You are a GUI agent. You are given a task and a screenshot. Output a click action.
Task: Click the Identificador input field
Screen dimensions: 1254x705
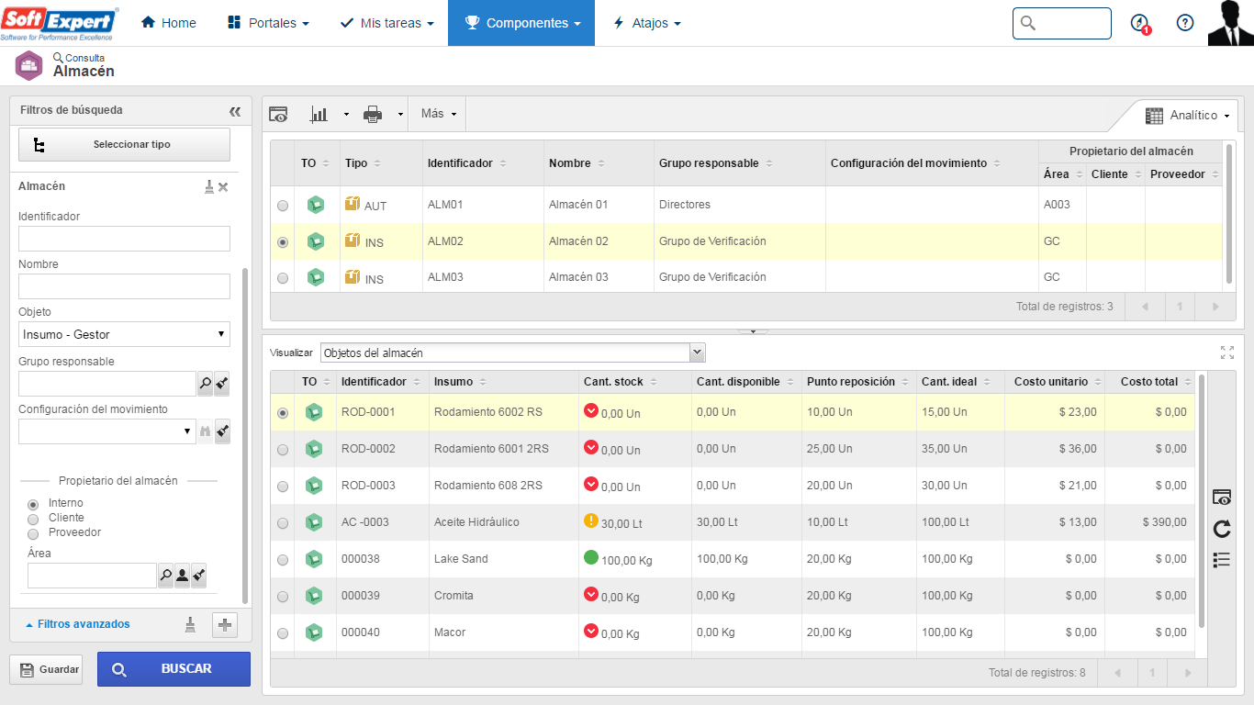click(x=124, y=239)
